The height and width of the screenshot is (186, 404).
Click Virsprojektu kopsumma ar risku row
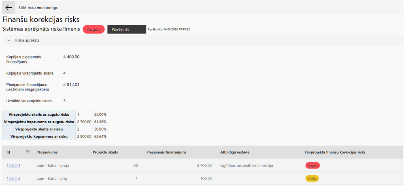coord(55,136)
